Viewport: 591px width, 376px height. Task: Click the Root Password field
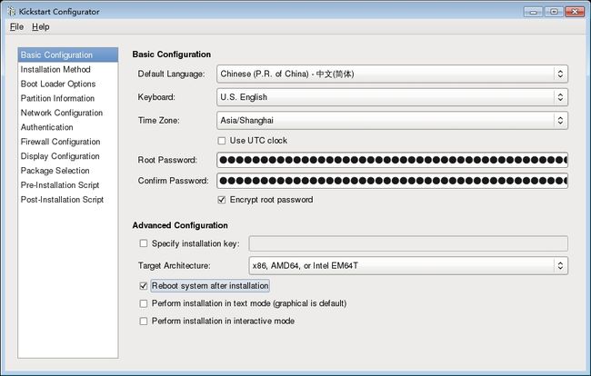(x=392, y=160)
